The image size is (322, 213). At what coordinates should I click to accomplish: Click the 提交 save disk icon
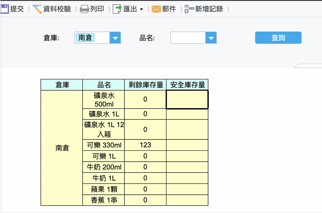point(4,9)
